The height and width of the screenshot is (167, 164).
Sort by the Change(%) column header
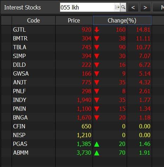(x=122, y=20)
